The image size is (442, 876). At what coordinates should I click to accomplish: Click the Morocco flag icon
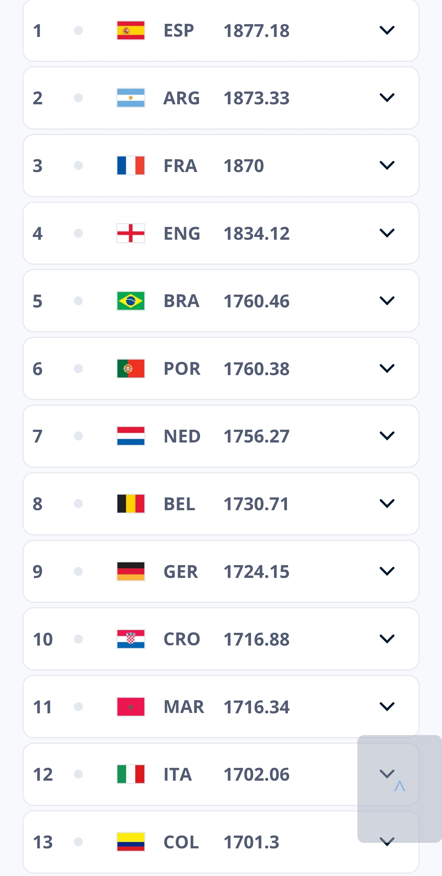(x=131, y=706)
